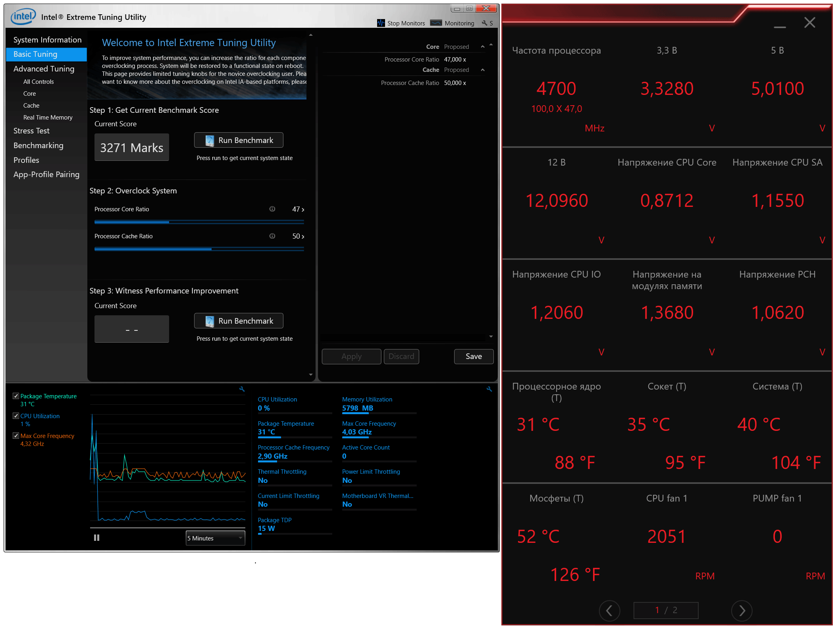Open the 5 Minutes time range dropdown
The image size is (836, 629).
(x=215, y=538)
